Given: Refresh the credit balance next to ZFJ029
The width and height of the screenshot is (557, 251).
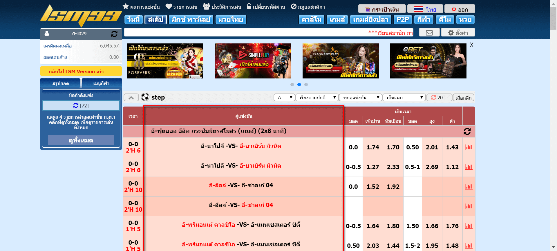Looking at the screenshot, I should click(114, 34).
